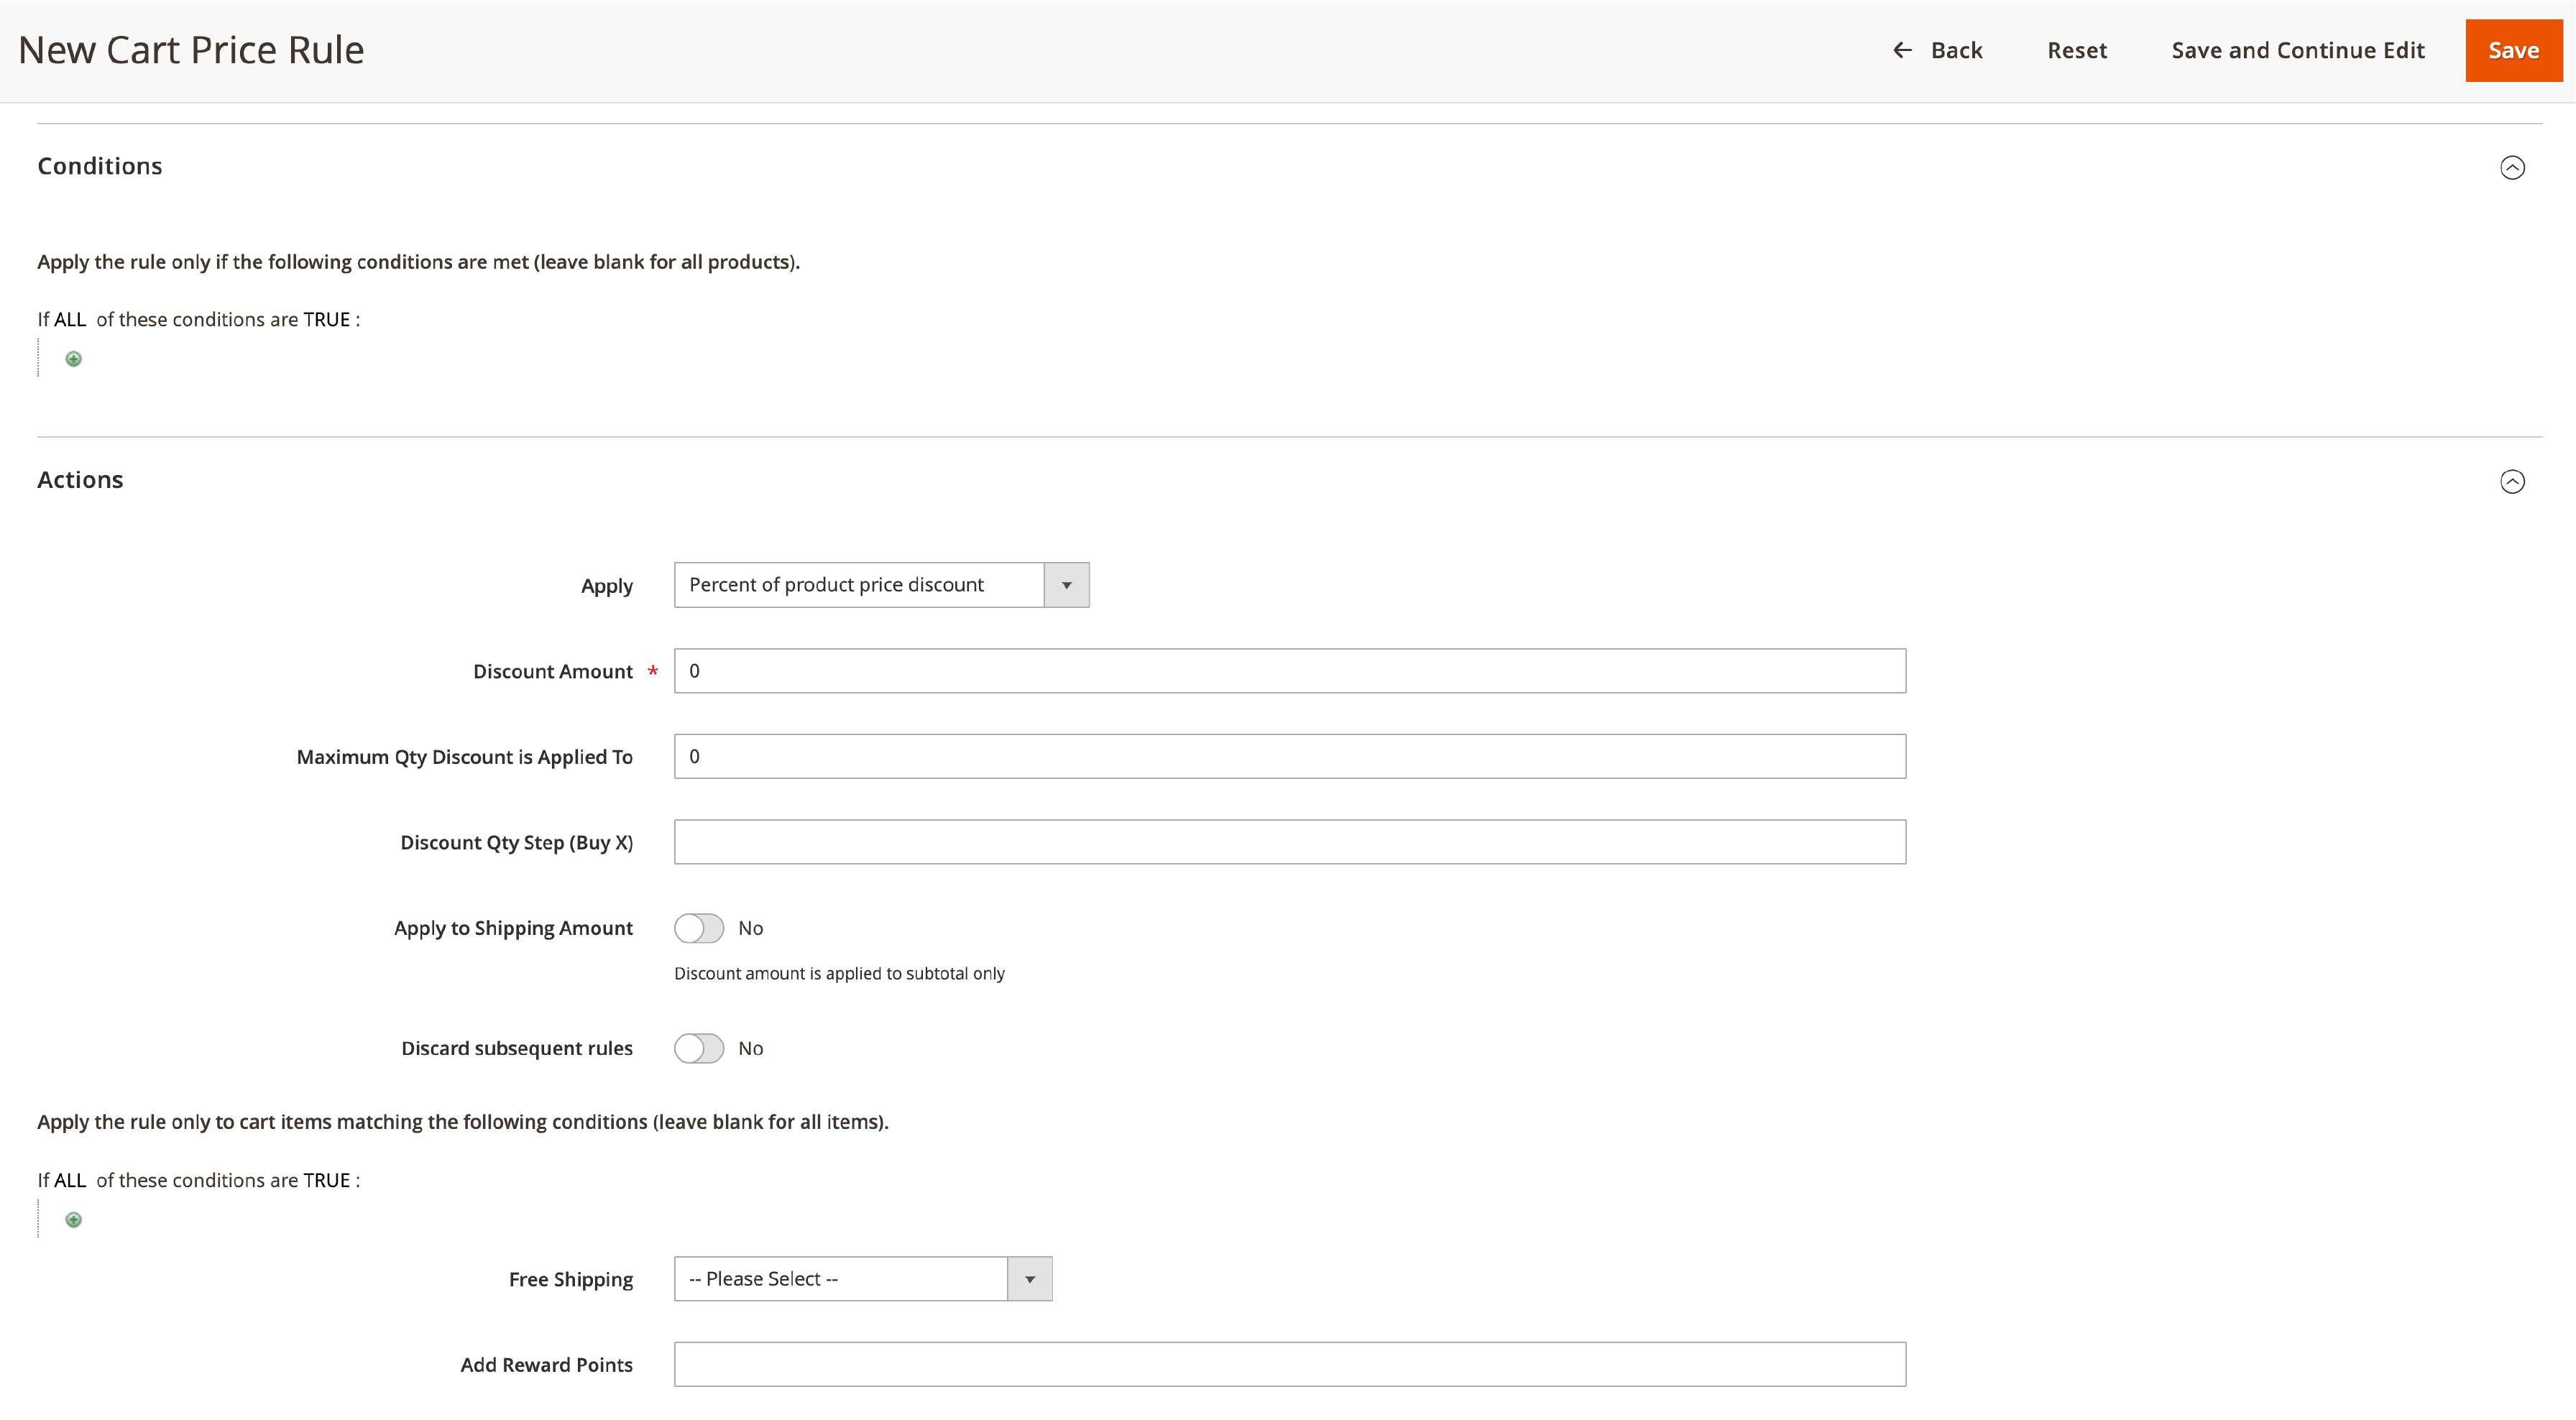Enable Discard subsequent rules toggle
Image resolution: width=2576 pixels, height=1420 pixels.
click(x=699, y=1048)
